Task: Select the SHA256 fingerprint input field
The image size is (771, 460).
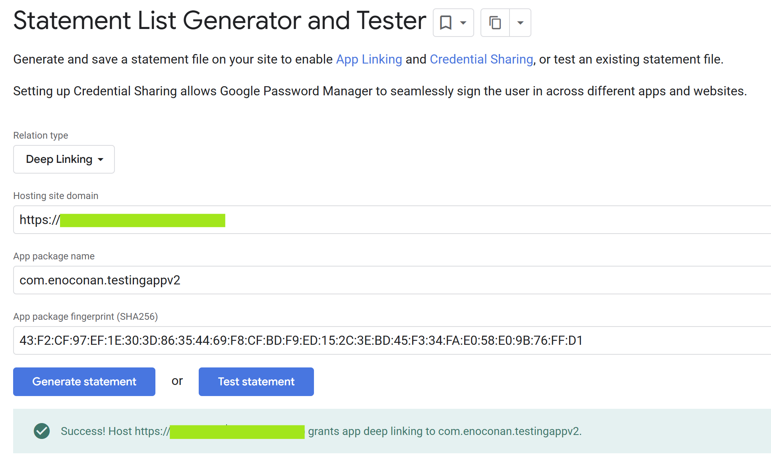Action: (397, 340)
